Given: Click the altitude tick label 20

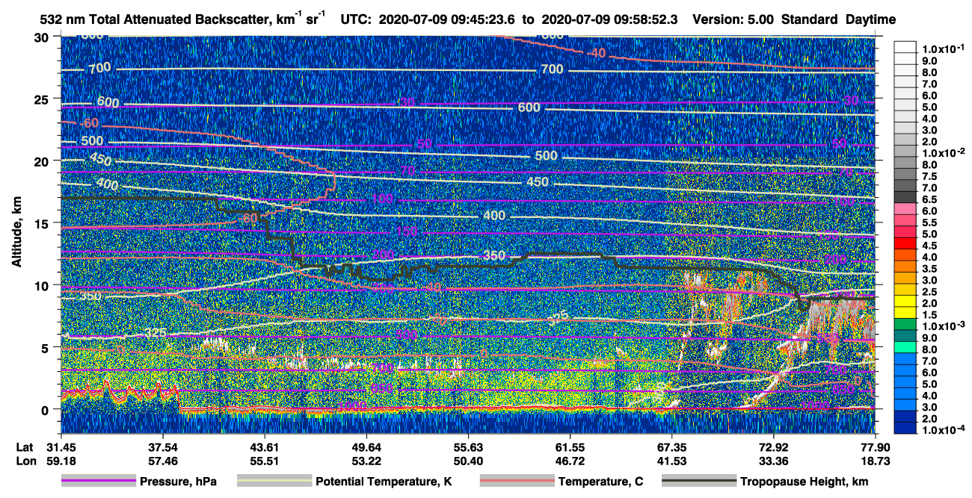Looking at the screenshot, I should pyautogui.click(x=43, y=161).
